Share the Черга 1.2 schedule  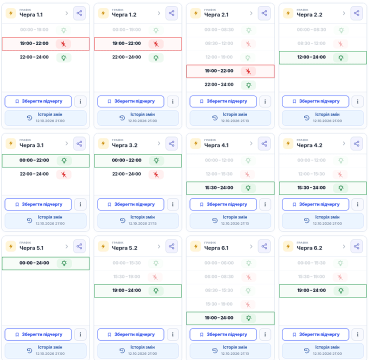pyautogui.click(x=171, y=13)
